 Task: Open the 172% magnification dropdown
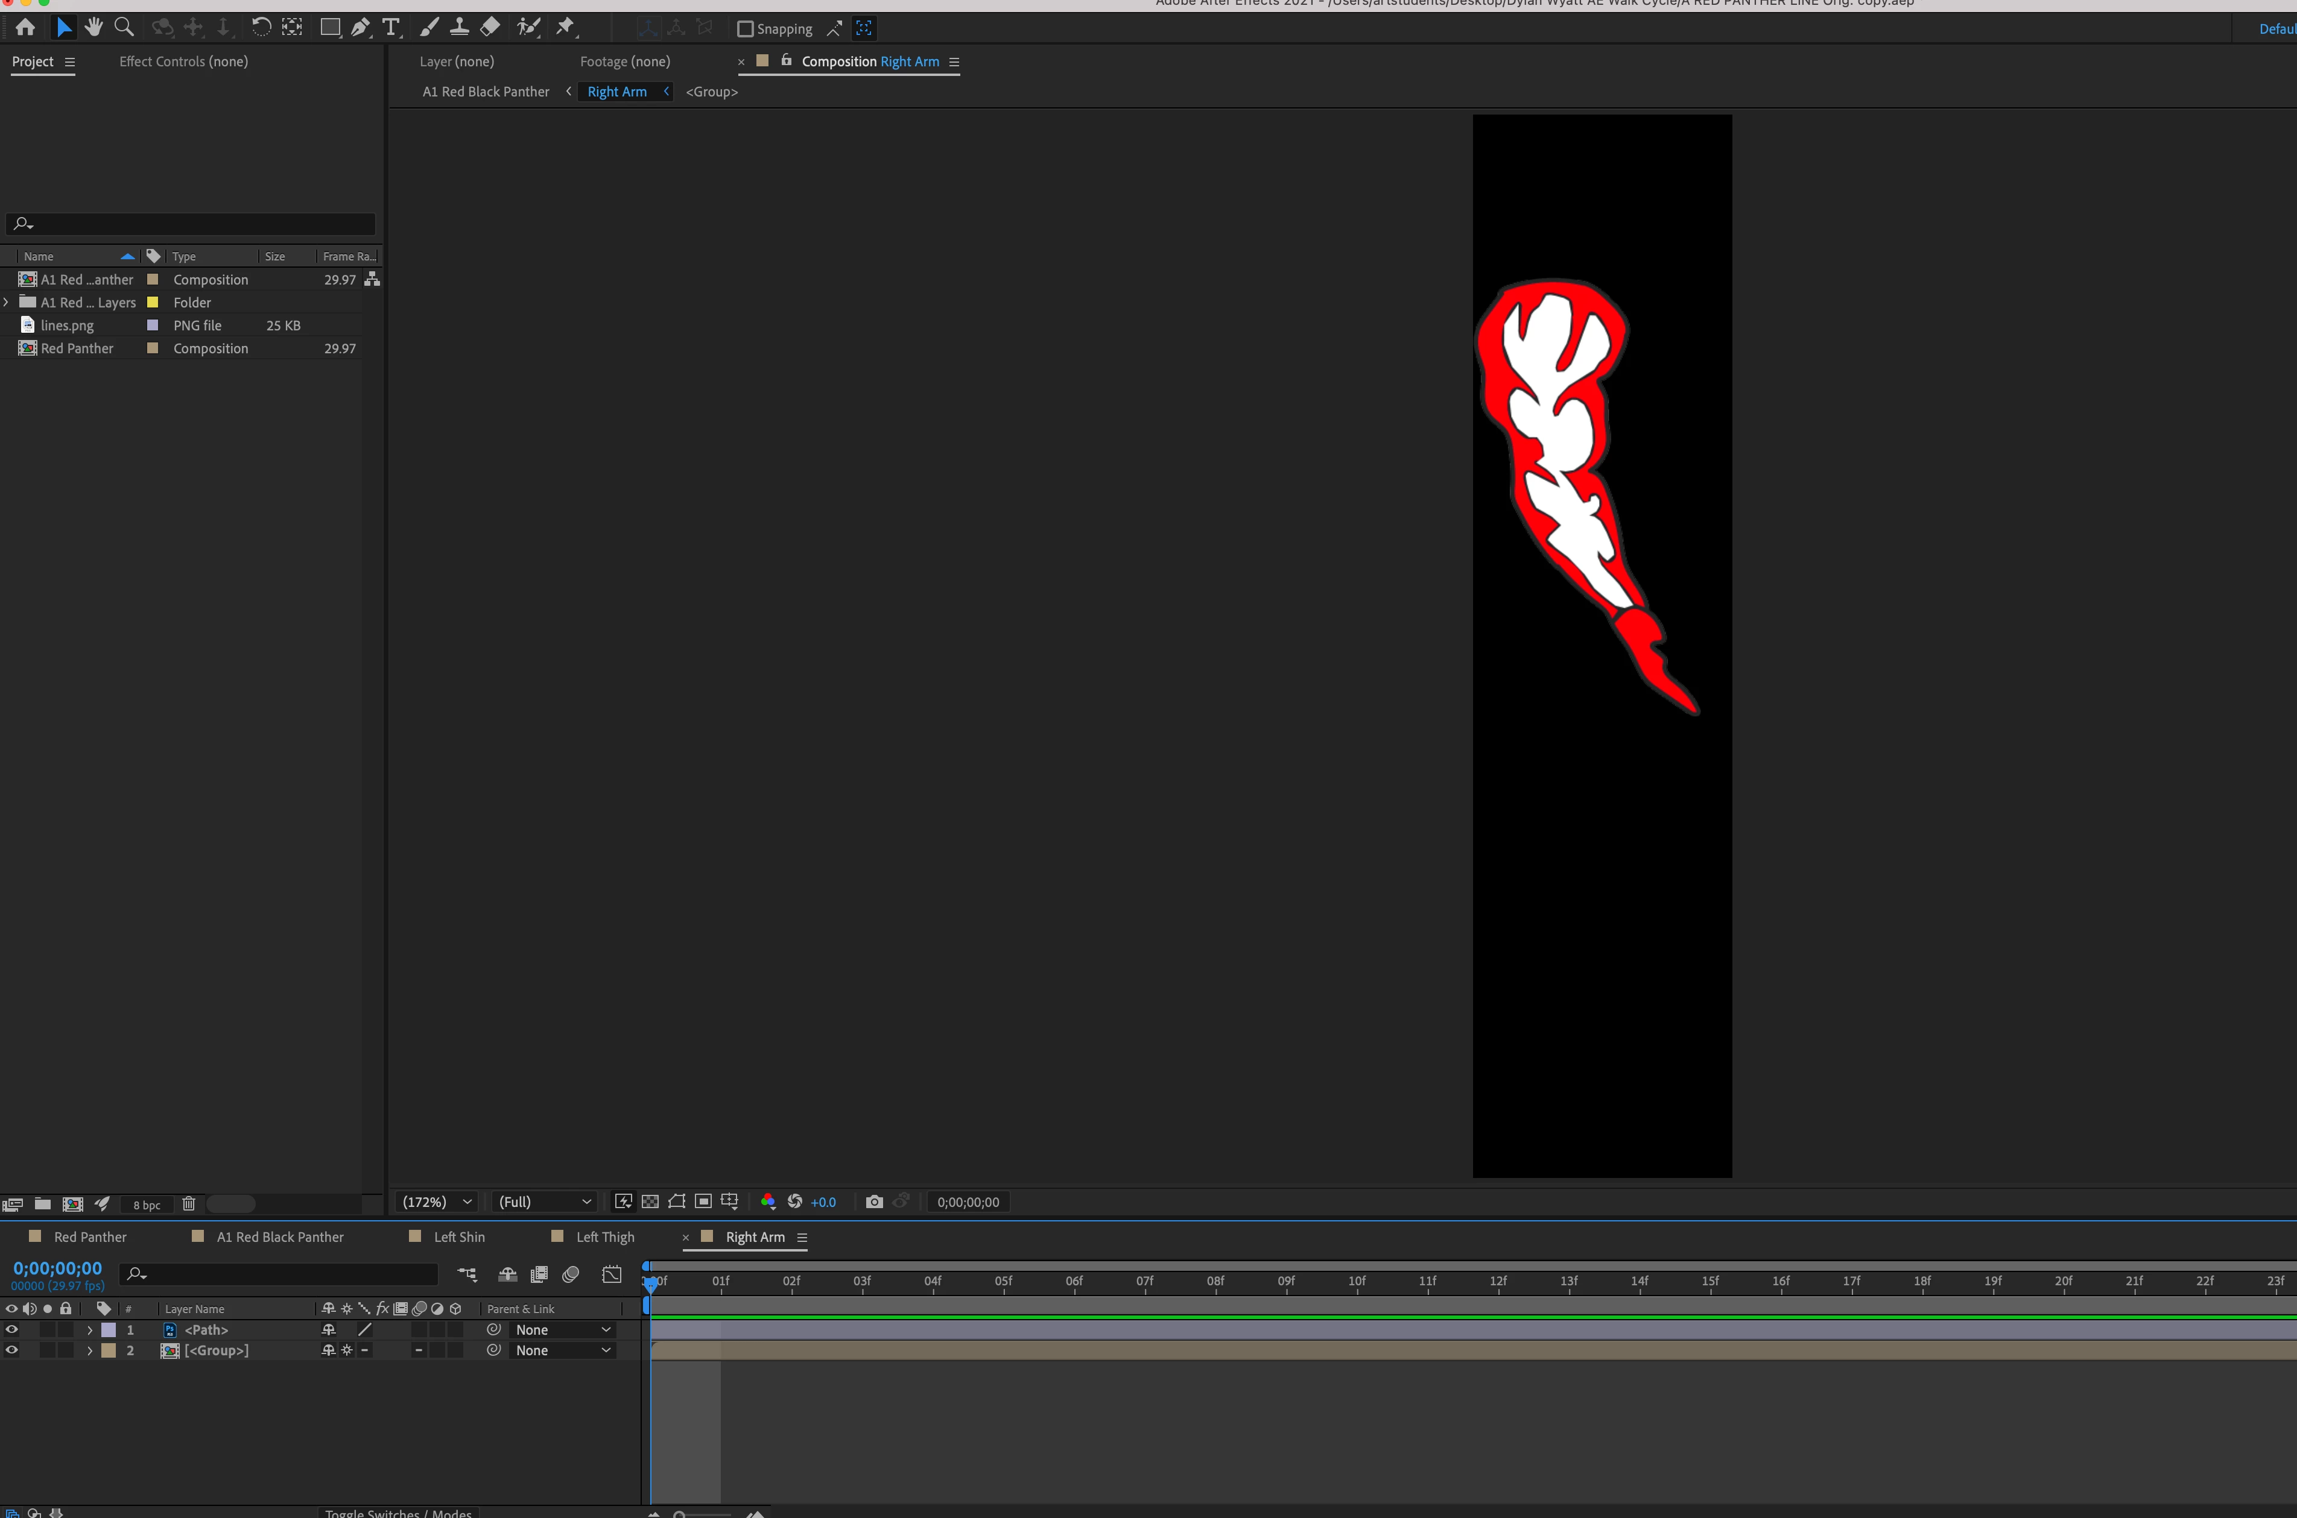click(438, 1201)
